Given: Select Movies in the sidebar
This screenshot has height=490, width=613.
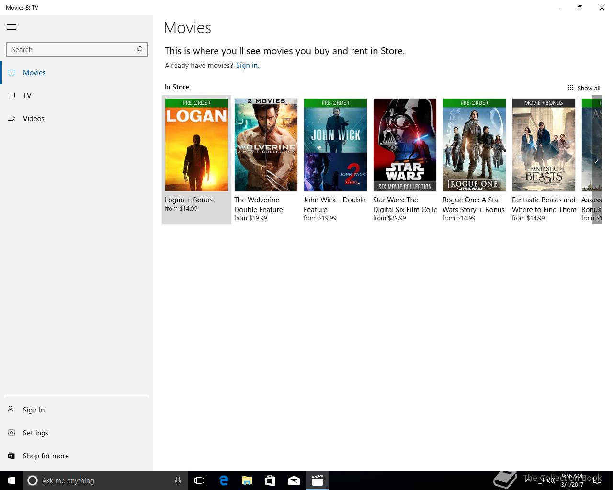Looking at the screenshot, I should [x=77, y=73].
